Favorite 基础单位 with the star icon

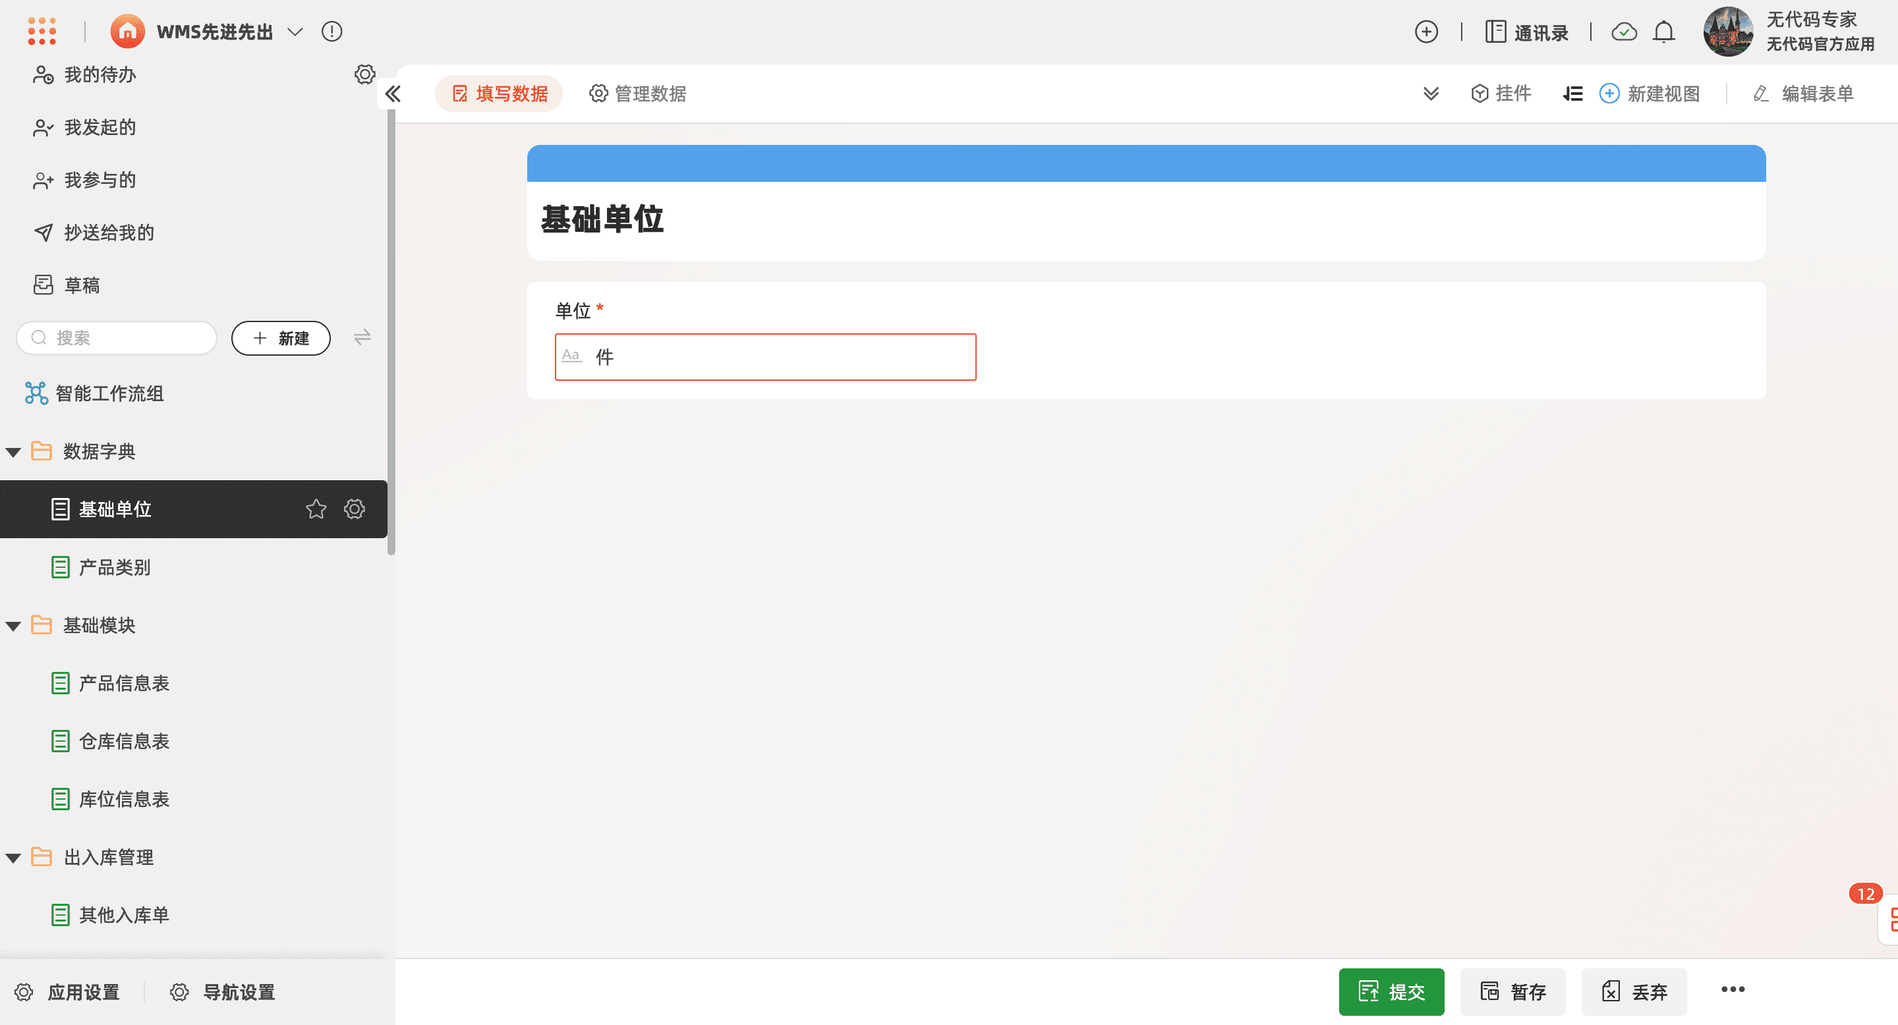click(x=316, y=509)
